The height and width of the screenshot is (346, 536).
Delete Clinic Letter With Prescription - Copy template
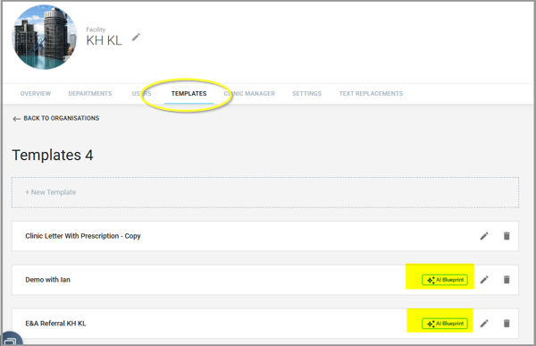(x=507, y=236)
